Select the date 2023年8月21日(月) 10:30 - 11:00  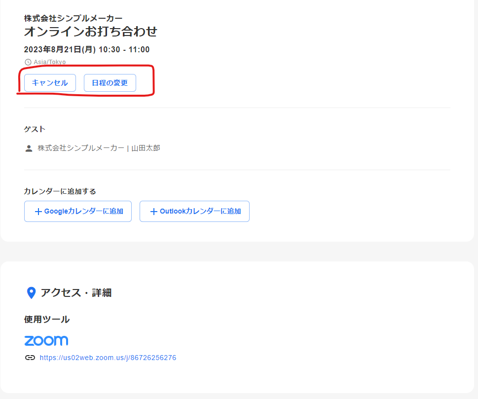(87, 49)
